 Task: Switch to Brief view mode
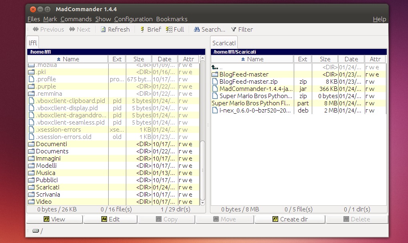pyautogui.click(x=150, y=29)
